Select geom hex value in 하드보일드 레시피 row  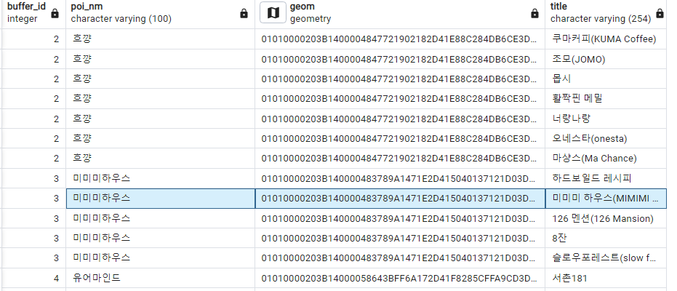point(399,178)
